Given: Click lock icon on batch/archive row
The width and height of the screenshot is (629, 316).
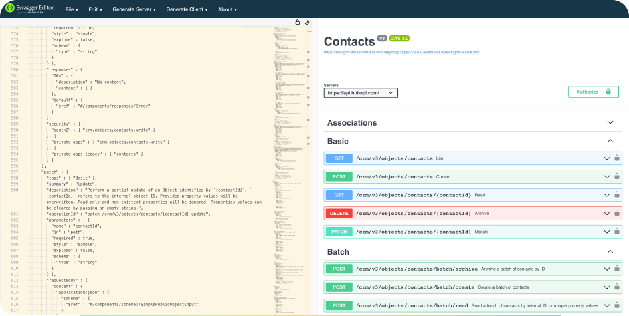Looking at the screenshot, I should (x=617, y=269).
